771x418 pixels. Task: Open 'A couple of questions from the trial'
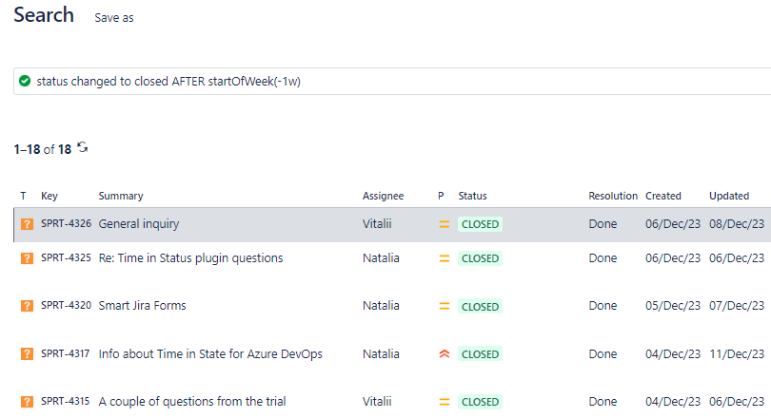[x=192, y=402]
